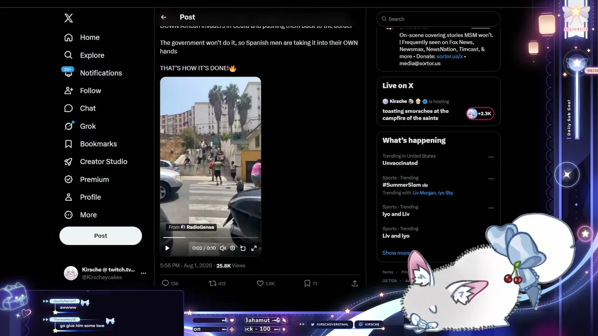The height and width of the screenshot is (336, 598).
Task: Like the post with 1.9K likes
Action: [x=266, y=283]
